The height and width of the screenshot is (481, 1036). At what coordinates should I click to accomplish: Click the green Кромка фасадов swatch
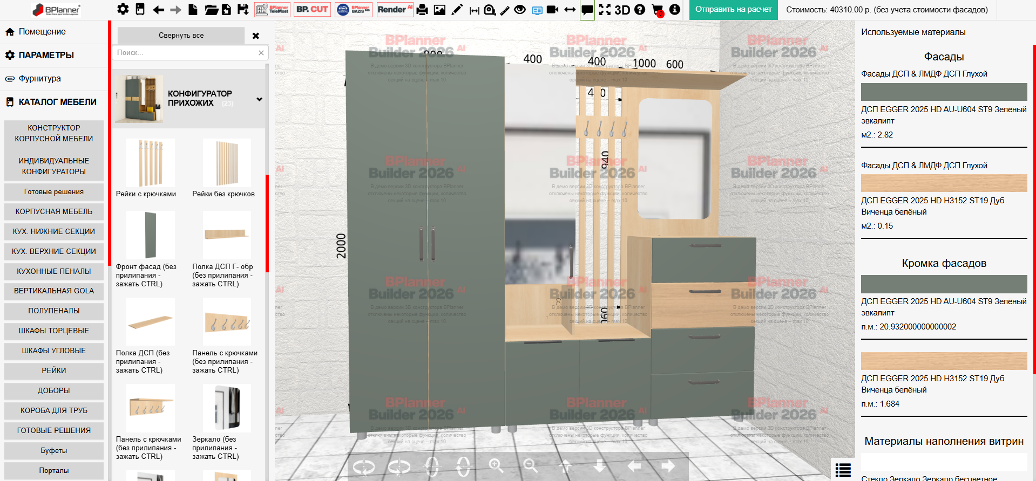tap(944, 284)
